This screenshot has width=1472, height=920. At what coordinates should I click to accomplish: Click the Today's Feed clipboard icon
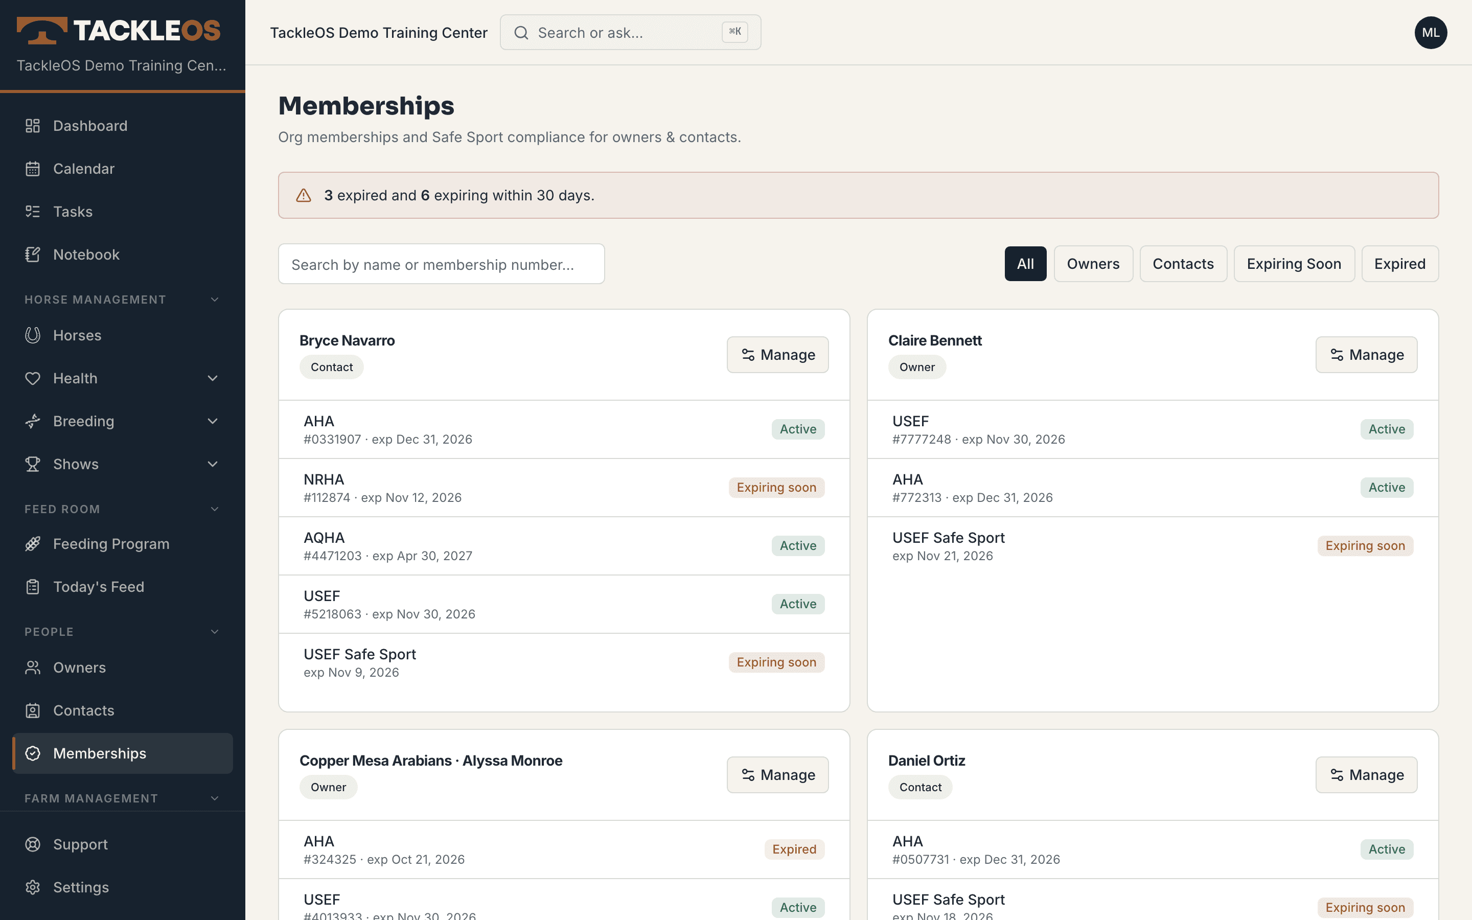click(x=33, y=587)
